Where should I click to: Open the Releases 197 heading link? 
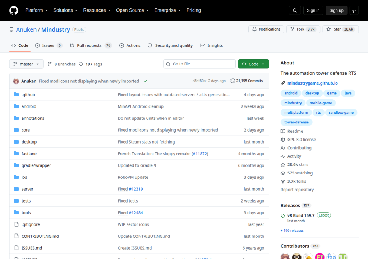(296, 206)
